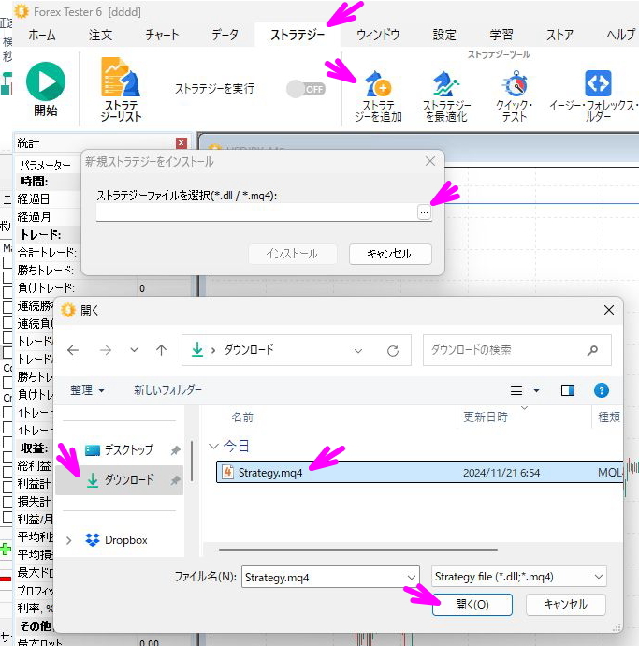Click the 開く(O) button
The width and height of the screenshot is (639, 646).
[472, 605]
